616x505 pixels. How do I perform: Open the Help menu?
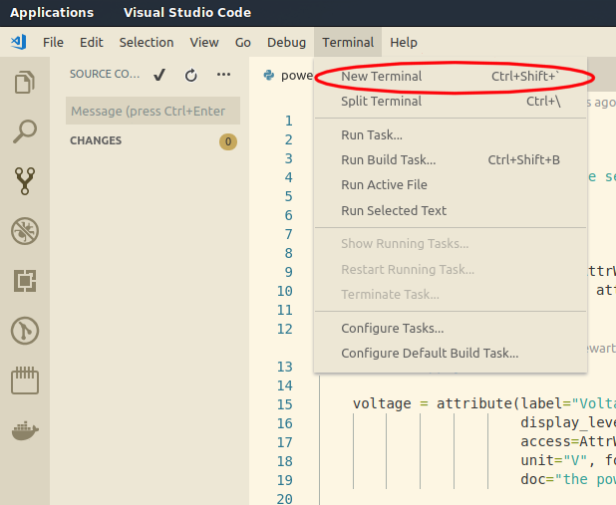pyautogui.click(x=404, y=42)
